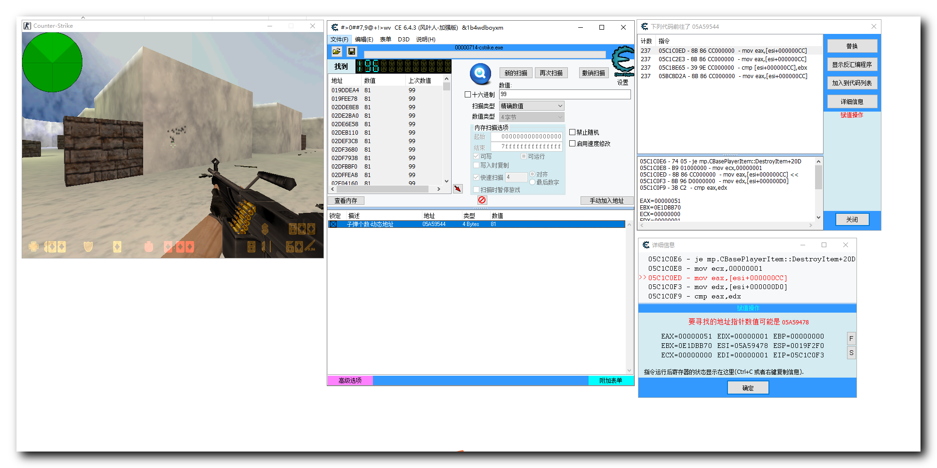Enable the 禁止随机 checkbox

click(572, 132)
